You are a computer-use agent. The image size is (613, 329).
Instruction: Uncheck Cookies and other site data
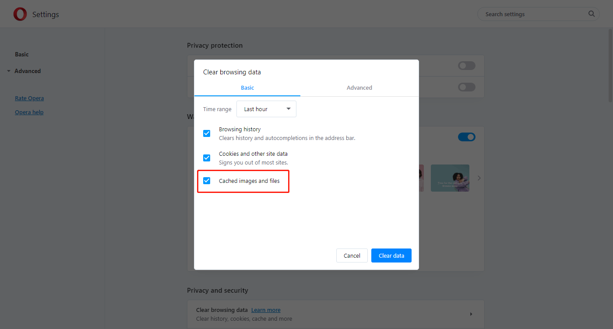point(206,158)
